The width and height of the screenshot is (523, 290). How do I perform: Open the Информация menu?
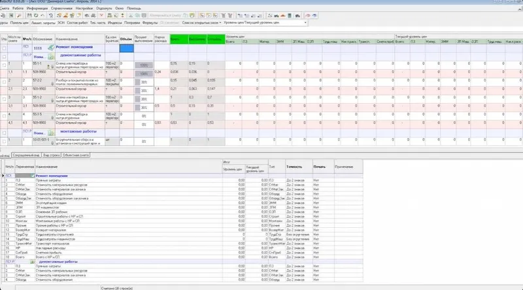[x=37, y=8]
